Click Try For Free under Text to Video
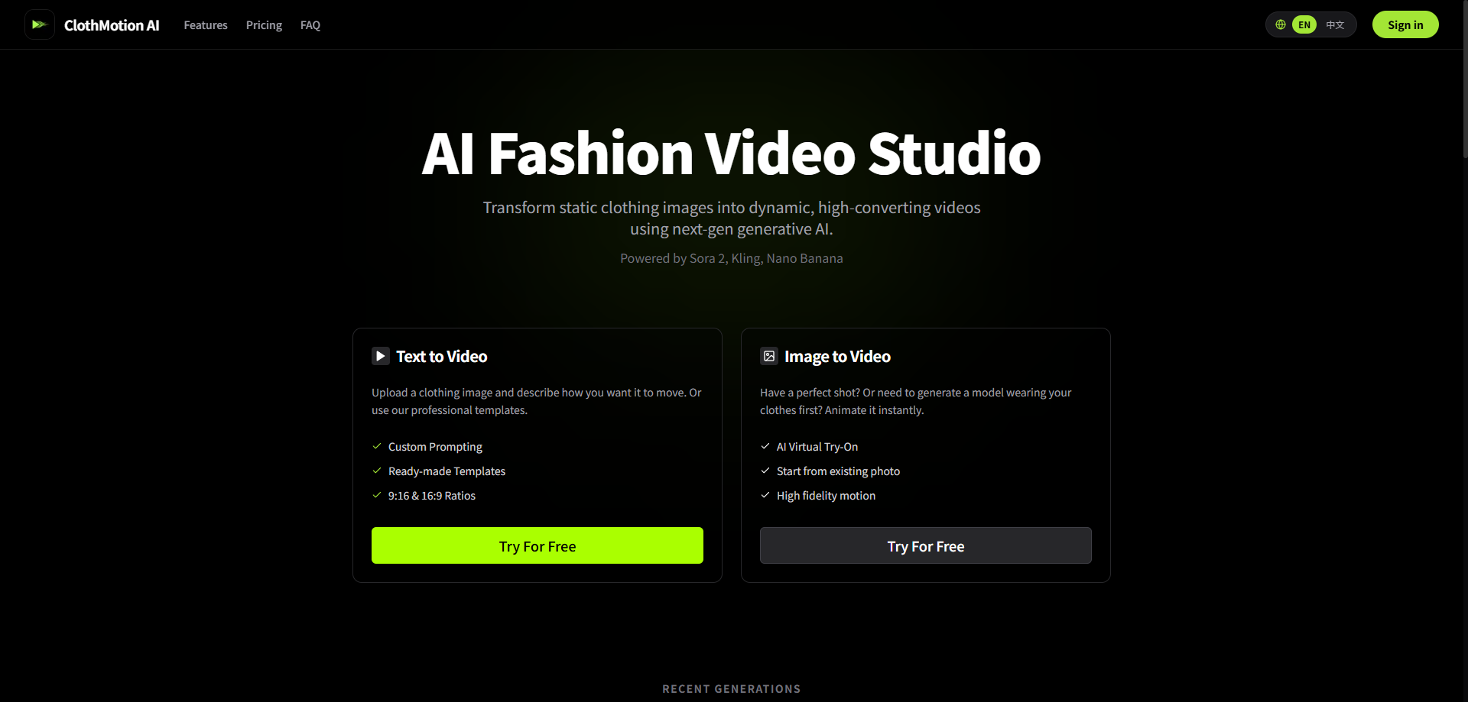Viewport: 1468px width, 702px height. pyautogui.click(x=538, y=545)
